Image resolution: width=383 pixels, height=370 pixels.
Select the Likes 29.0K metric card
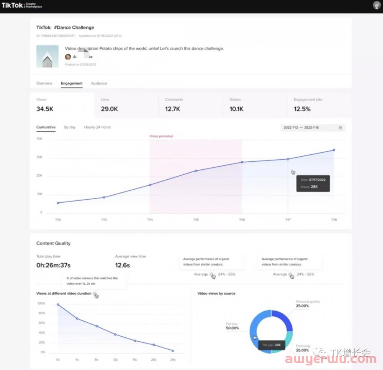click(126, 106)
